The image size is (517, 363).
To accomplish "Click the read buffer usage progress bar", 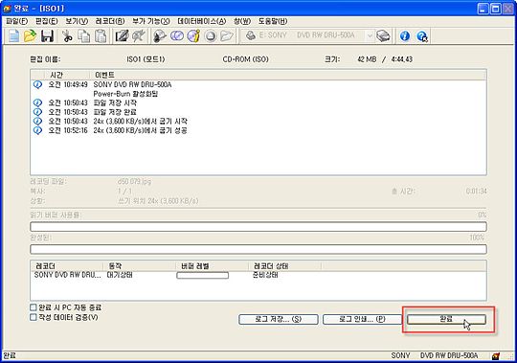I will (x=258, y=227).
